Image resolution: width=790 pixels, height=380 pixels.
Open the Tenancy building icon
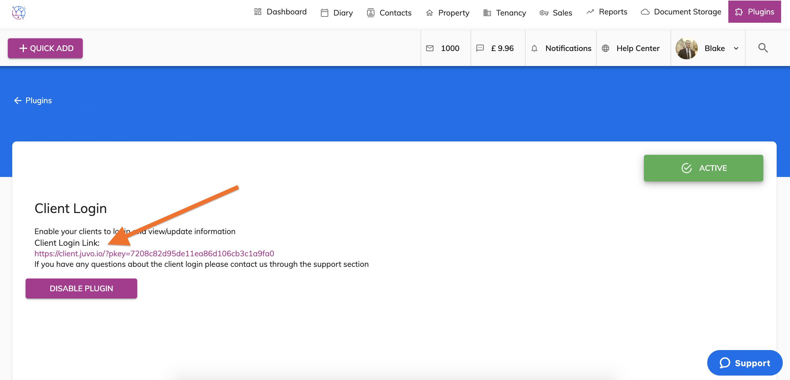(x=487, y=12)
